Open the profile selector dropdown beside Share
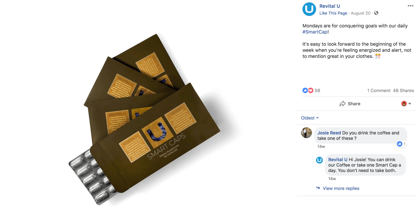The image size is (417, 216). [x=406, y=104]
